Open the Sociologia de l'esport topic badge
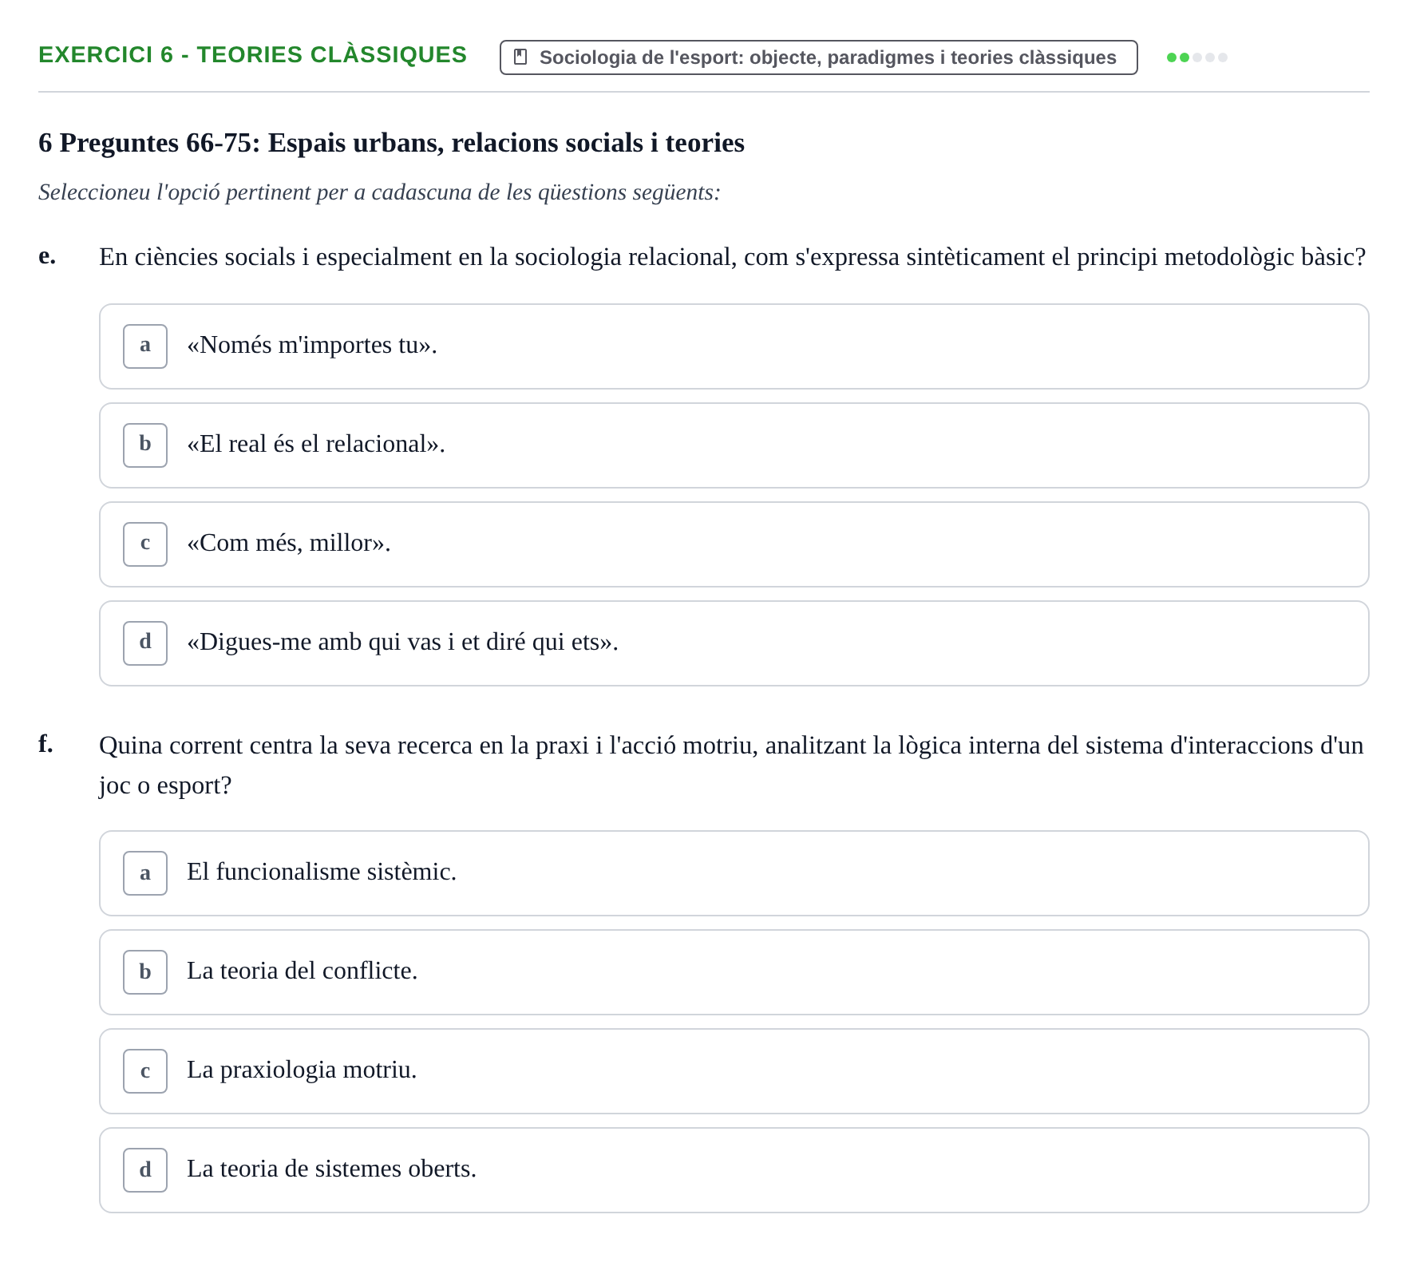Screen dimensions: 1408x1266 click(x=818, y=57)
